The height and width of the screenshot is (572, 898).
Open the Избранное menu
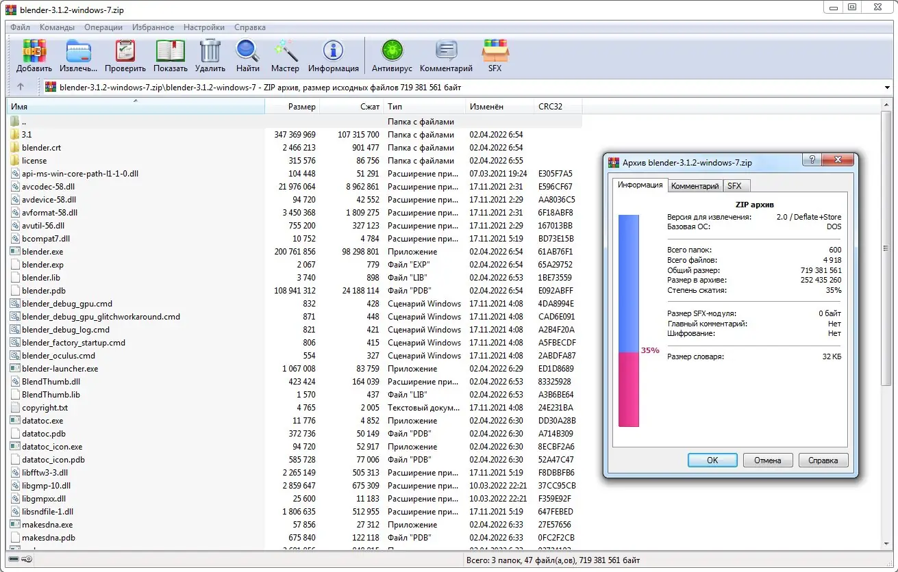coord(153,27)
